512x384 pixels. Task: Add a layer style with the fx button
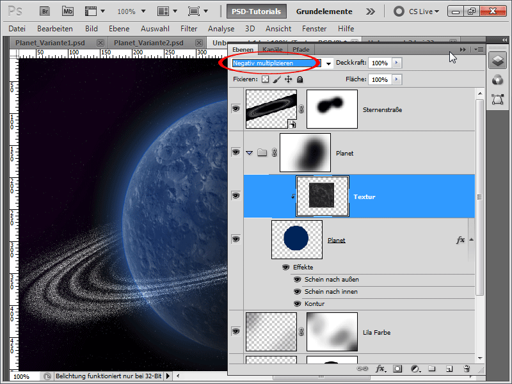[x=380, y=369]
